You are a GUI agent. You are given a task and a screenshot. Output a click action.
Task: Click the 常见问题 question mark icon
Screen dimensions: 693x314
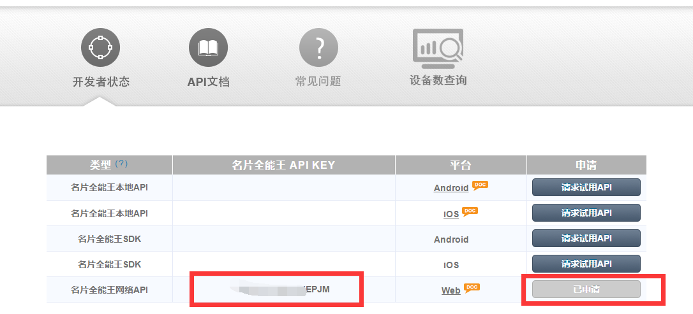click(x=318, y=48)
